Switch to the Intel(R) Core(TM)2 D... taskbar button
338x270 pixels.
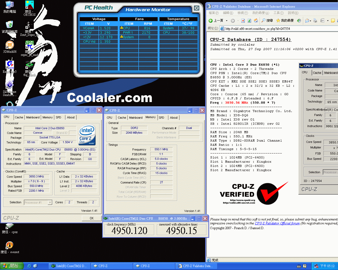coord(69,266)
